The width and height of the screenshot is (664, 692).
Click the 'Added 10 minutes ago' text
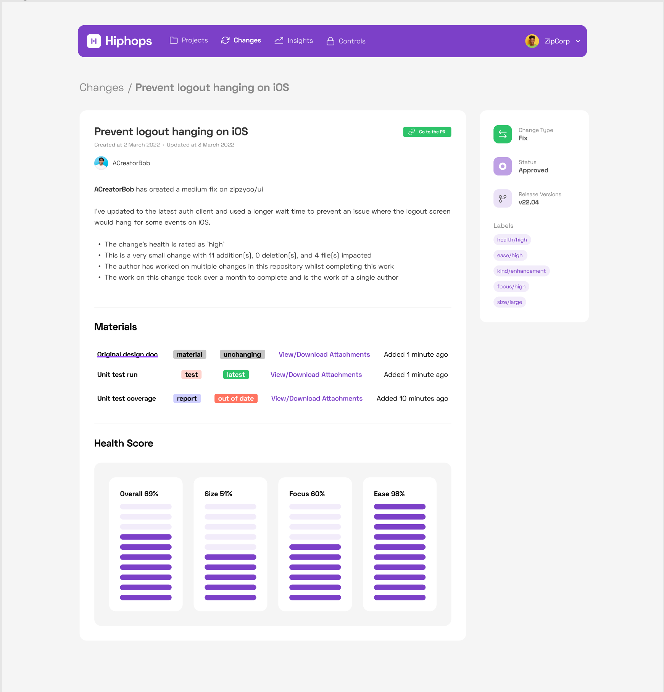coord(412,398)
